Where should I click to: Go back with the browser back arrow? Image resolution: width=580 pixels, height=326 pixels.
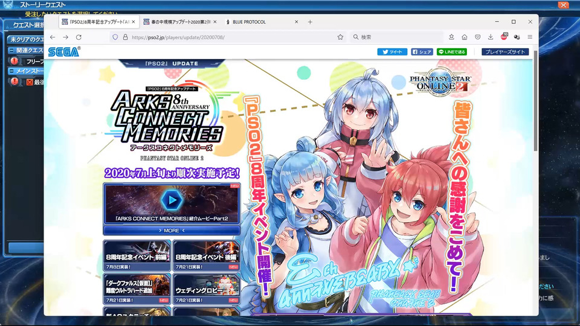(x=53, y=37)
